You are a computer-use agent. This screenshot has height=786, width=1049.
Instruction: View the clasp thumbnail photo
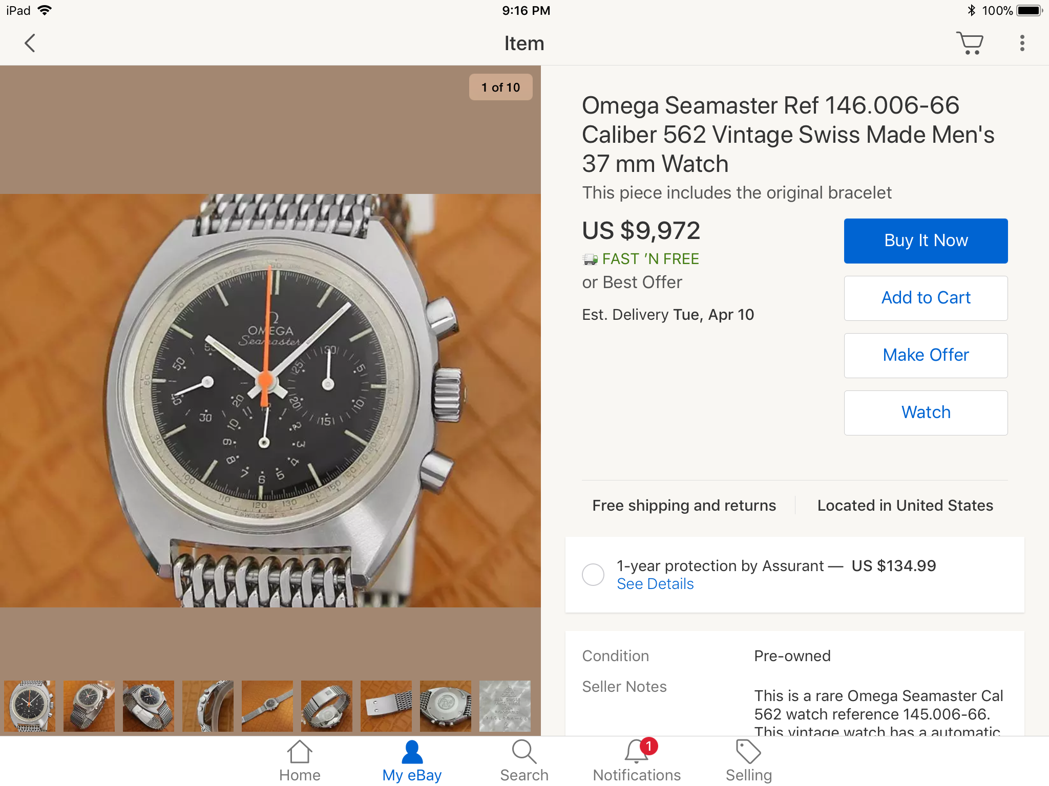point(386,706)
